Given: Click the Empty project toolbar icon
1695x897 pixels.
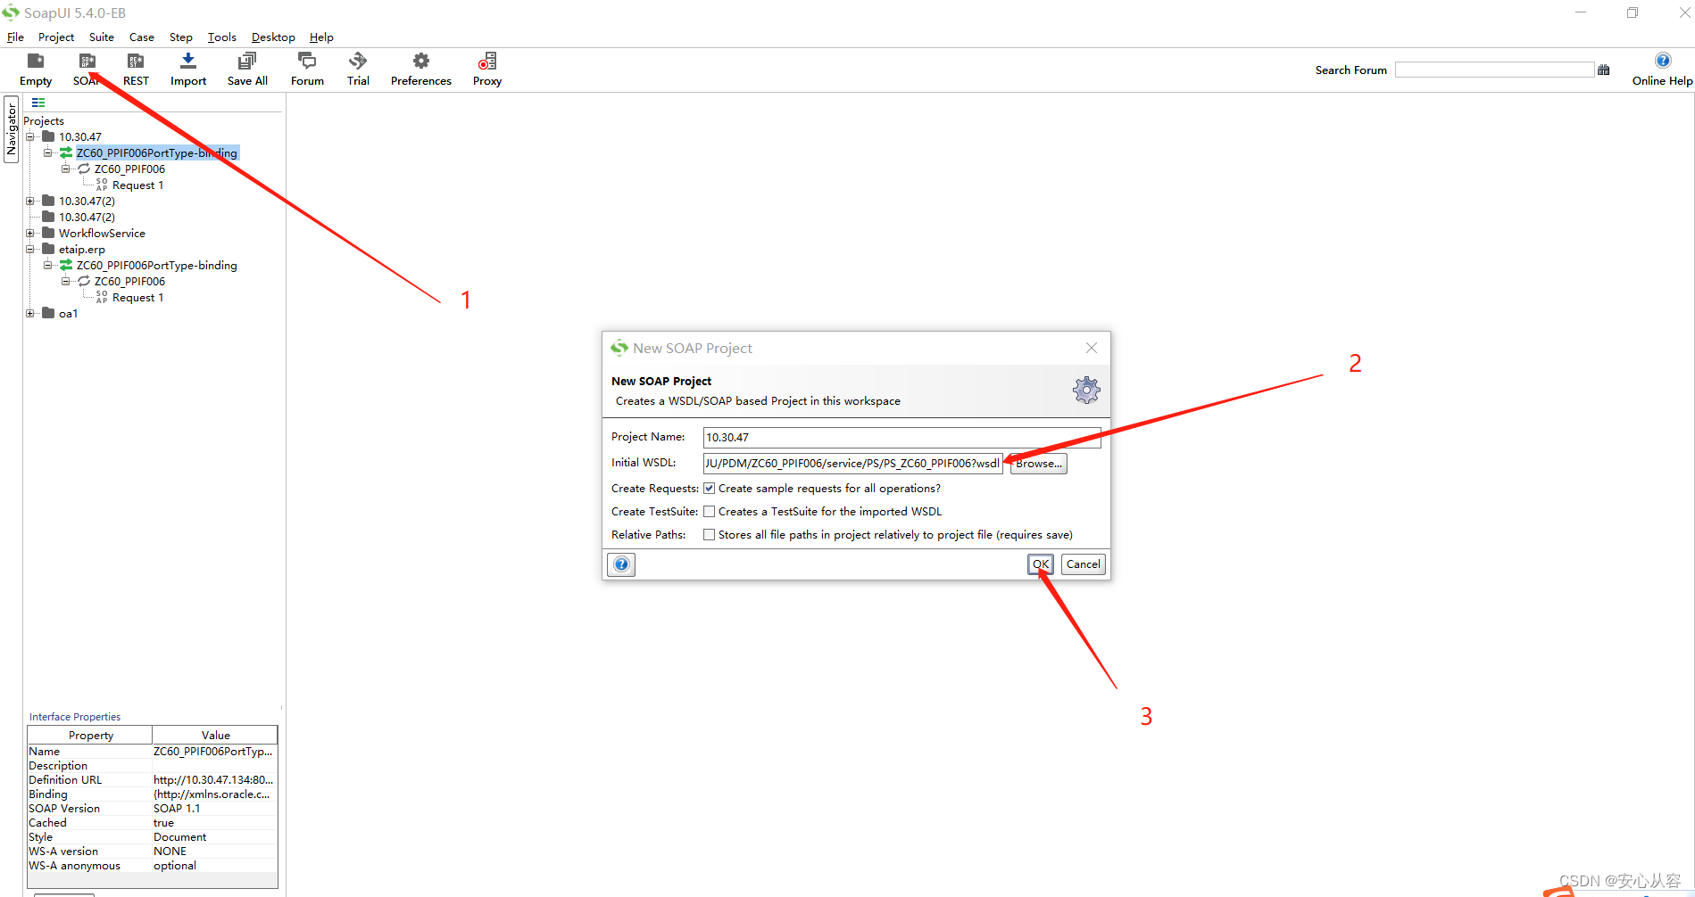Looking at the screenshot, I should coord(36,61).
